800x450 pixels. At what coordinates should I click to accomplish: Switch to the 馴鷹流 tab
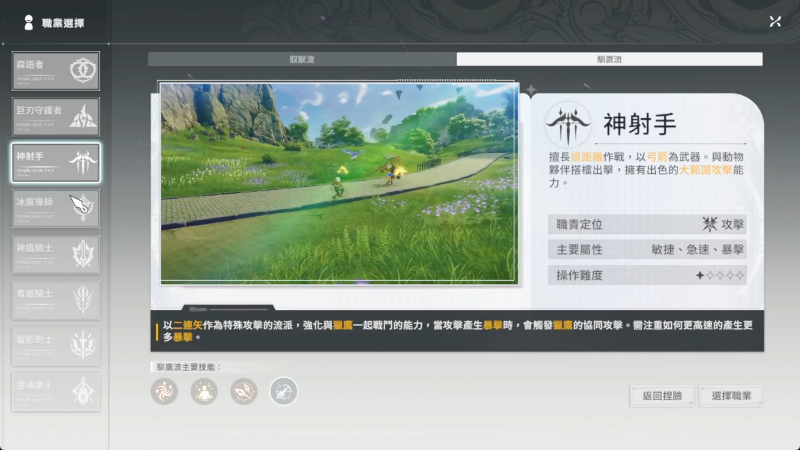[x=609, y=59]
